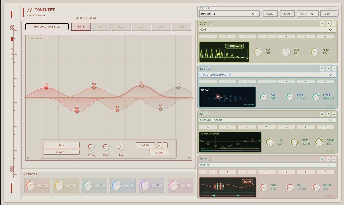344x205 pixels.
Task: Toggle Slot C ON switch
Action: point(322,114)
